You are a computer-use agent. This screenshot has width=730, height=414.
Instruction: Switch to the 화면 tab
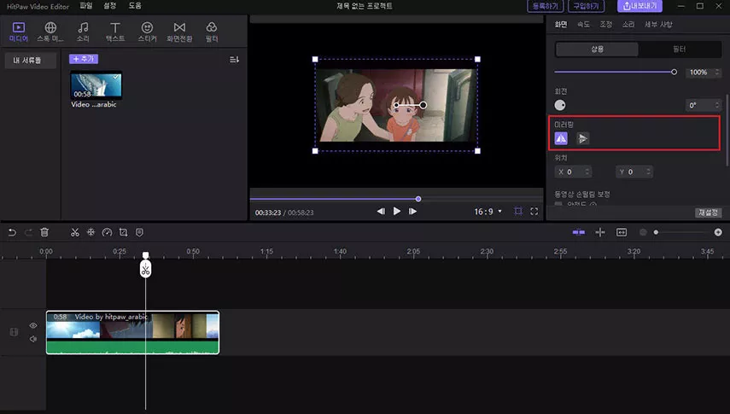561,24
